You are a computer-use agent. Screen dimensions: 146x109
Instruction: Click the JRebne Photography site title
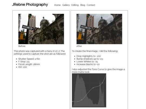point(30,5)
